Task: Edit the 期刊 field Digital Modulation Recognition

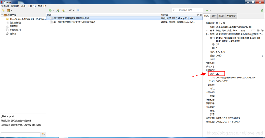Action: 238,39
